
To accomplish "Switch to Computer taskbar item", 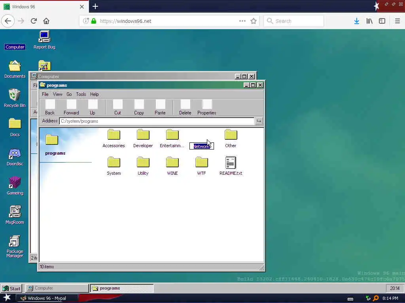I will point(57,288).
